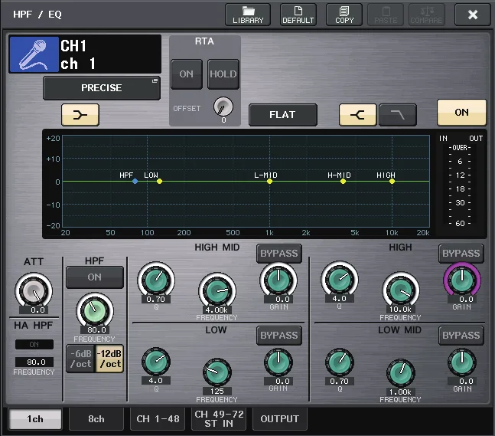Select the HIGH FREQUENCY knob
This screenshot has width=495, height=436.
point(401,290)
